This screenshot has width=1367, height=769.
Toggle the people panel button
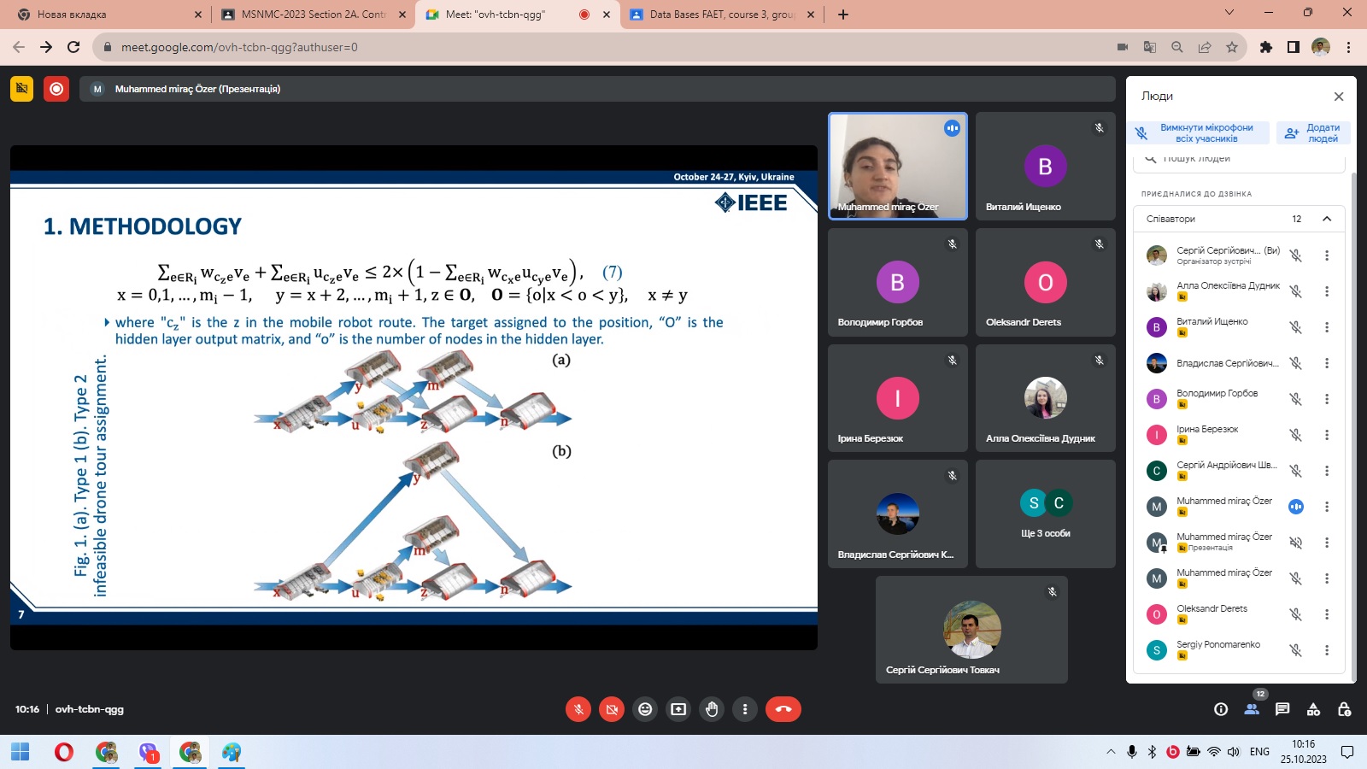[x=1252, y=709]
